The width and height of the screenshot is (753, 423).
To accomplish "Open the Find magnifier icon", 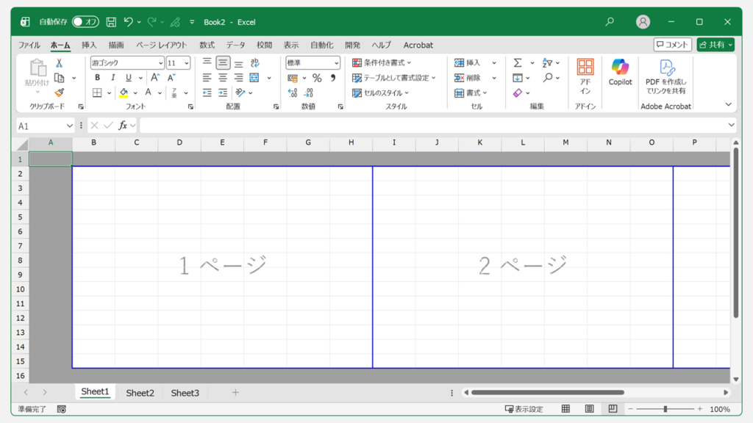I will (548, 77).
